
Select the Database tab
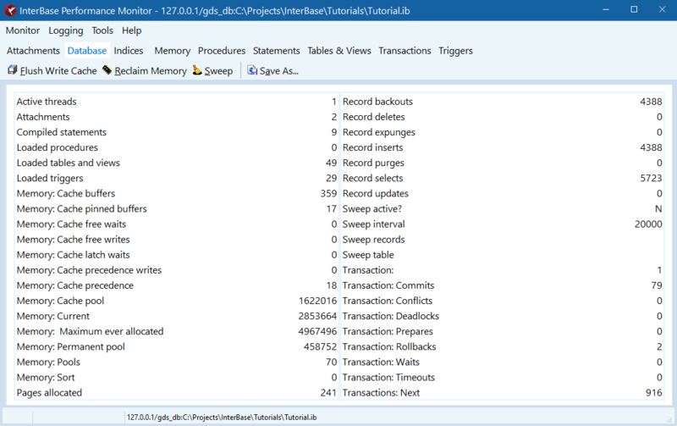[87, 51]
